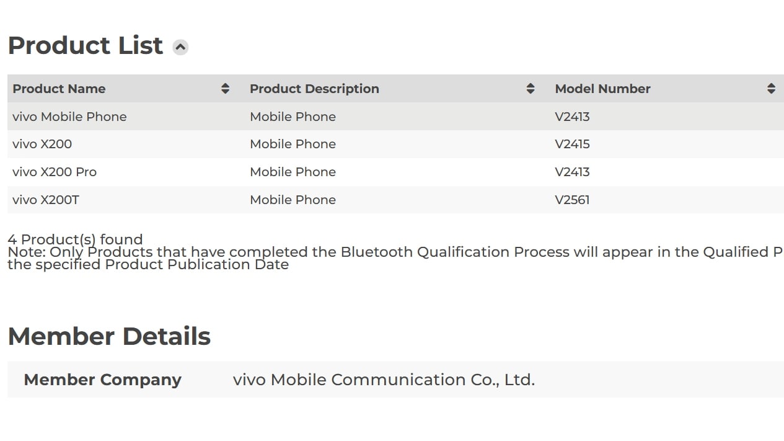Click vivo Mobile Communication Co., Ltd. company name
The width and height of the screenshot is (784, 441).
point(384,379)
